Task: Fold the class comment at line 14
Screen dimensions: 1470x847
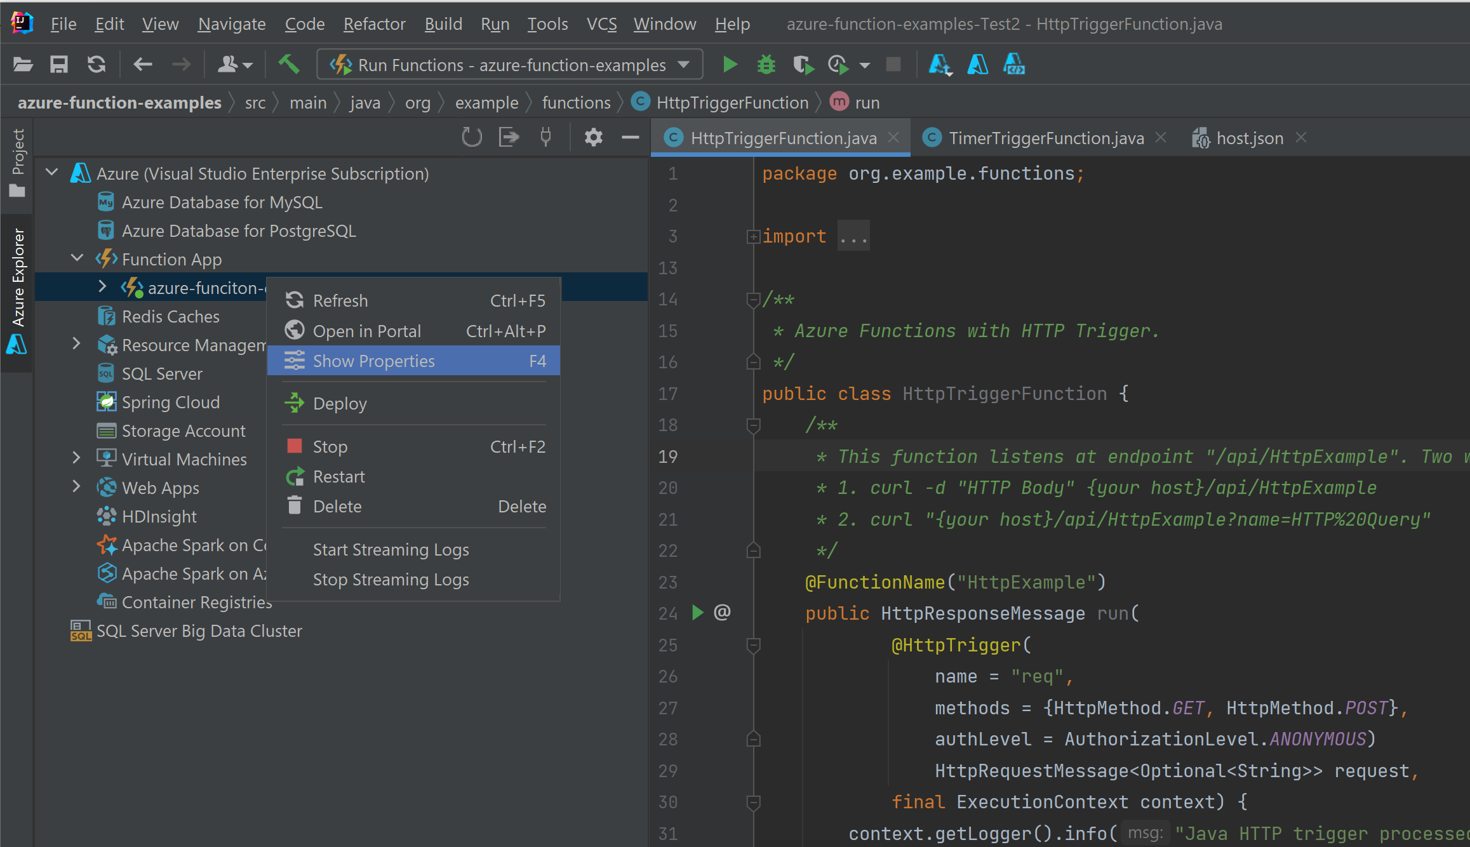Action: point(753,299)
